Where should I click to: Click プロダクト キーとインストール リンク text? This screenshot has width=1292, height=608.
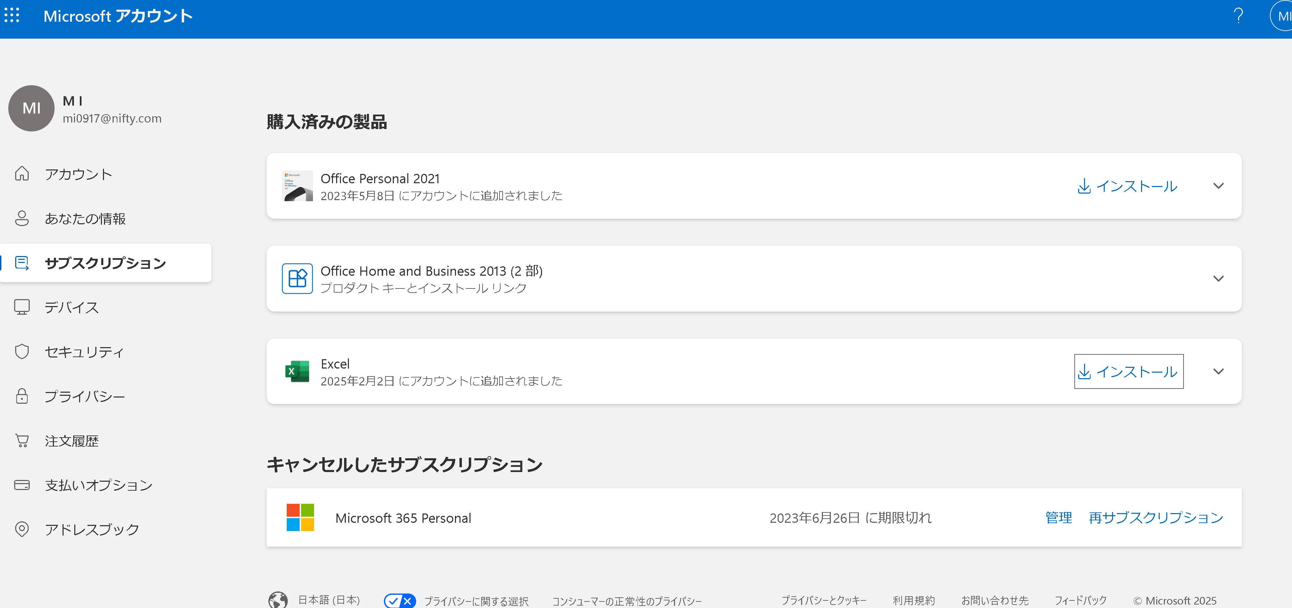click(x=423, y=288)
